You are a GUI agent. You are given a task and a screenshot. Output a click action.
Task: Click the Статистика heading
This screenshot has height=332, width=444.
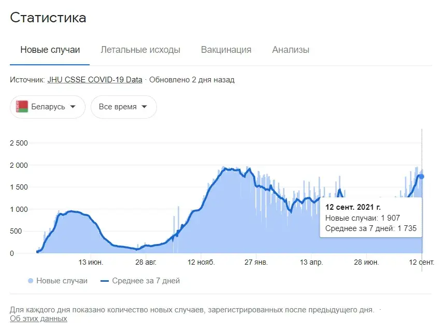point(48,18)
